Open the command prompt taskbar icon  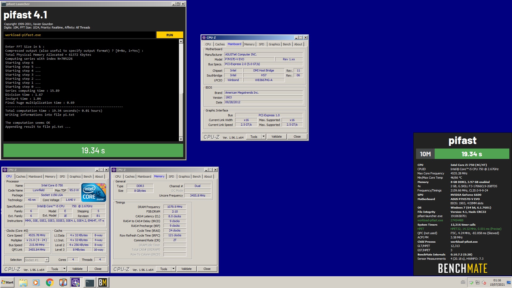90,282
